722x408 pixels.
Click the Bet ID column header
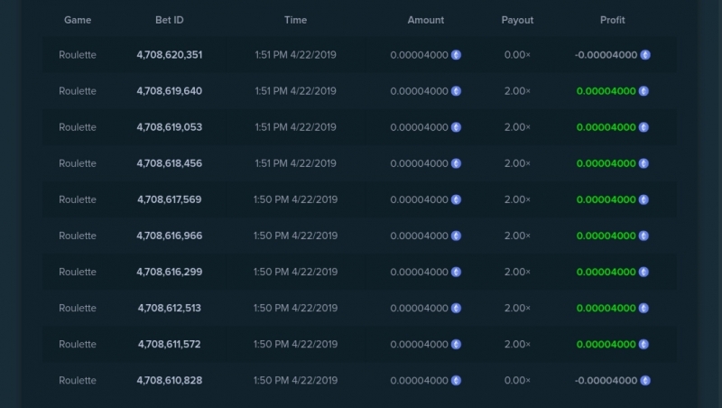(170, 20)
